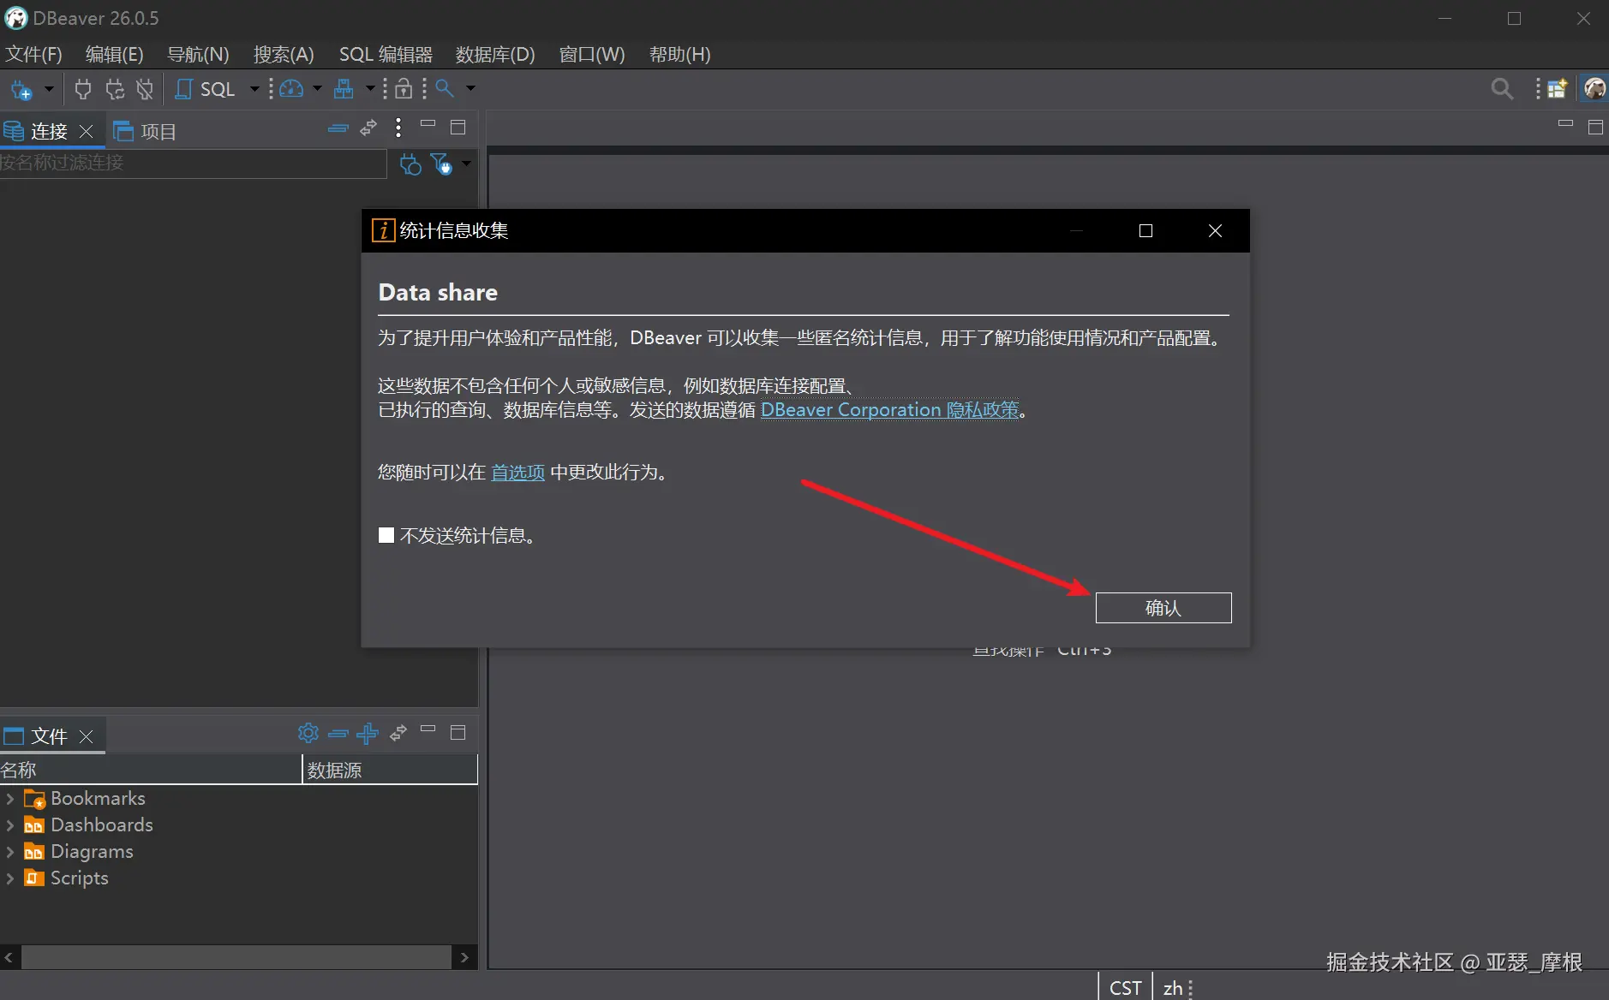The image size is (1609, 1000).
Task: Expand the SQL button dropdown arrow
Action: [254, 88]
